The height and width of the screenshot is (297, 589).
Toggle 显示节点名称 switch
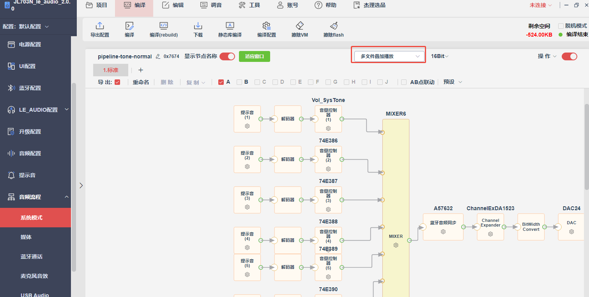pyautogui.click(x=227, y=56)
